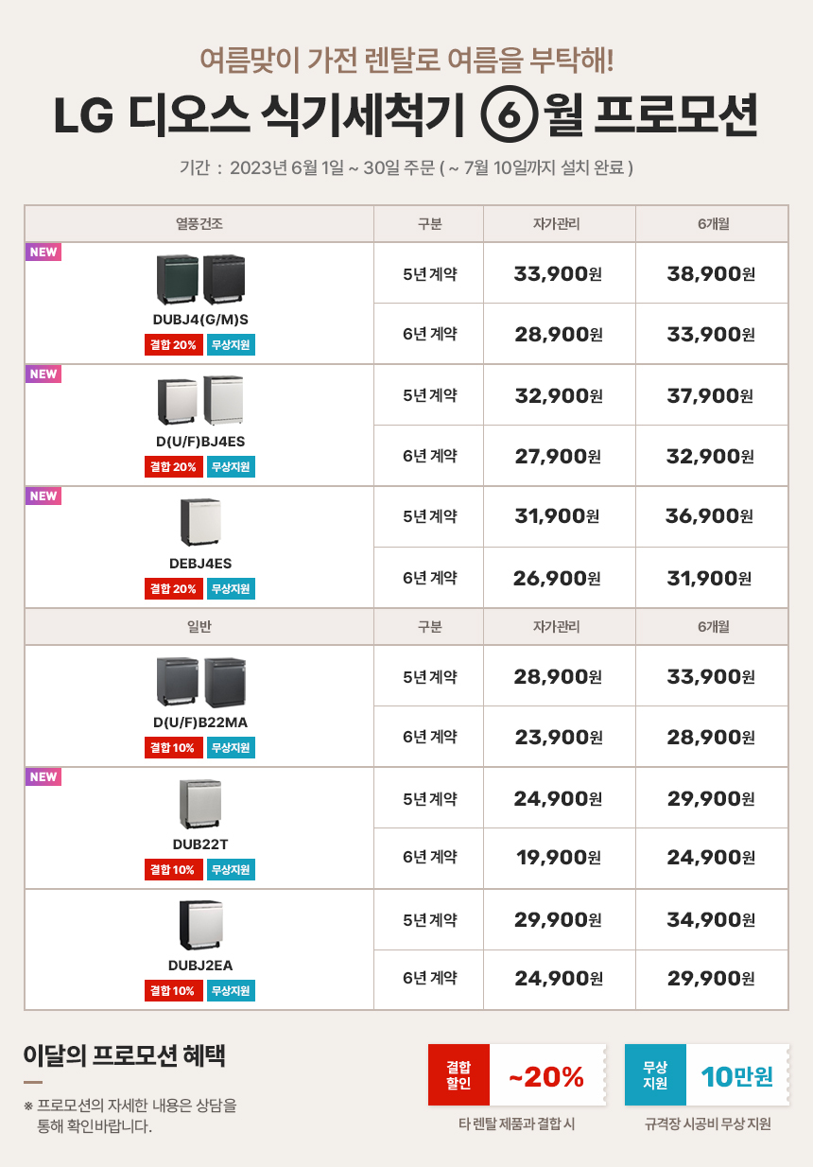Click the 19,900원 price for DUB22T
The height and width of the screenshot is (1167, 813).
tap(559, 858)
